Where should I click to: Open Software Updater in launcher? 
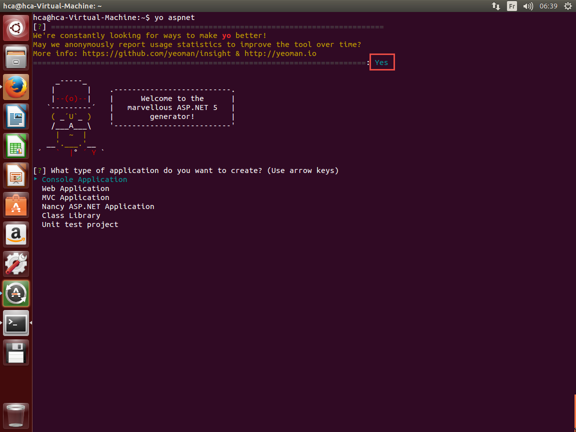click(16, 293)
